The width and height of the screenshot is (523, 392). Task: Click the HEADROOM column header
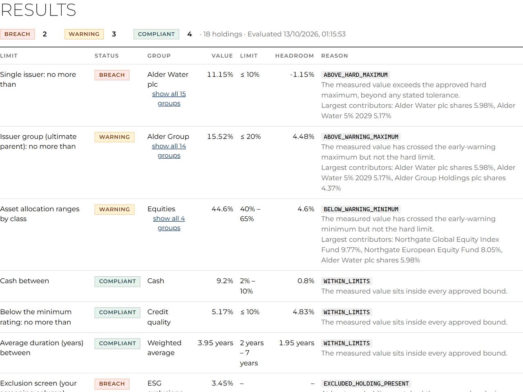point(295,56)
